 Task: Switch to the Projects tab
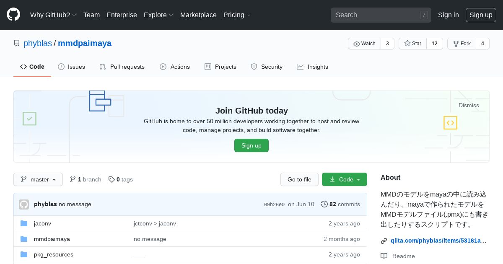(x=220, y=67)
